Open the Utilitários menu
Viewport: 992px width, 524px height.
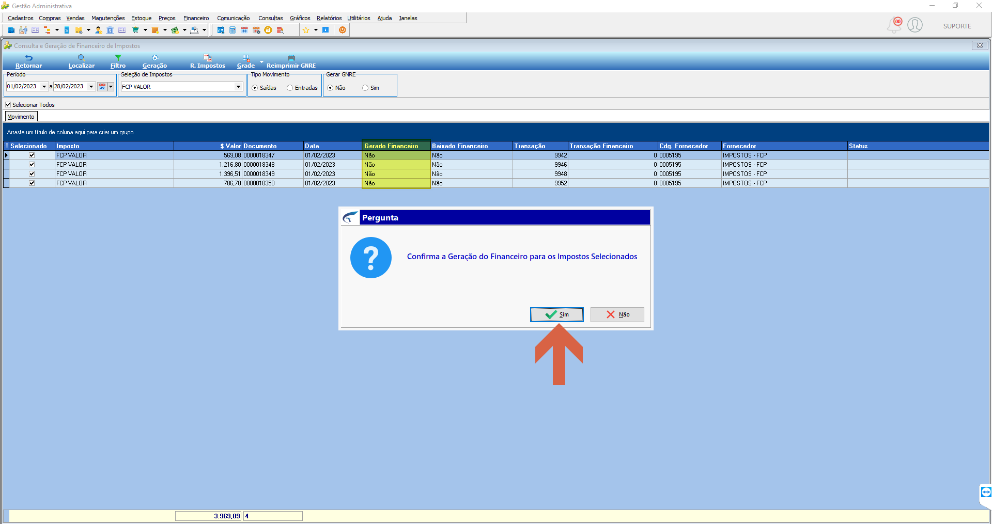359,18
